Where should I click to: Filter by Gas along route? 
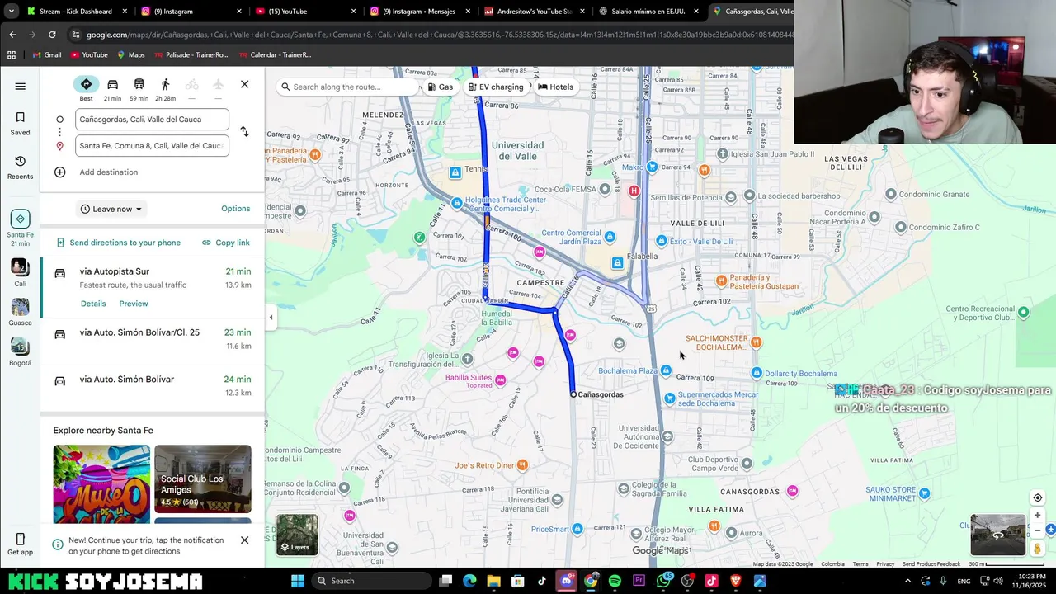pyautogui.click(x=441, y=87)
